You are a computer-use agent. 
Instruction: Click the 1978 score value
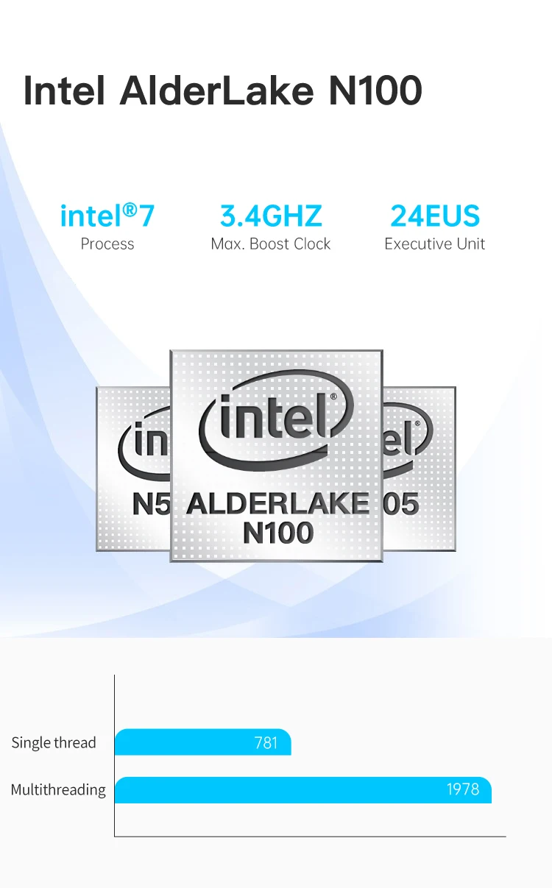point(463,789)
